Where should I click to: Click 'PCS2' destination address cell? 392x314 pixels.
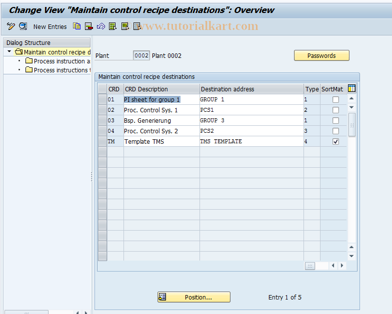point(251,131)
